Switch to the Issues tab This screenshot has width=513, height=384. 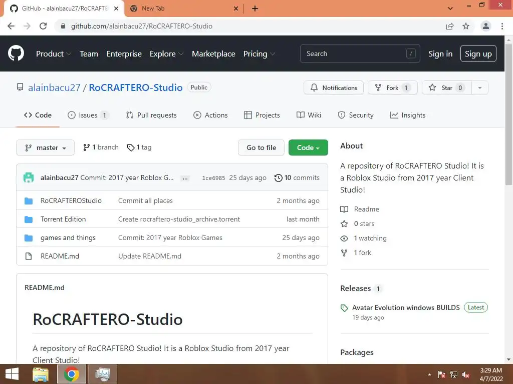88,115
